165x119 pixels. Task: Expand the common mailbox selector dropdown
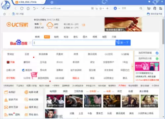point(147,53)
